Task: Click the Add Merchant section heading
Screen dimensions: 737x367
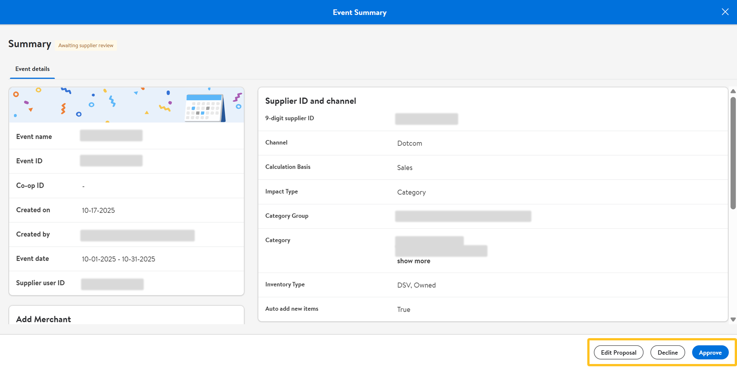Action: coord(44,319)
